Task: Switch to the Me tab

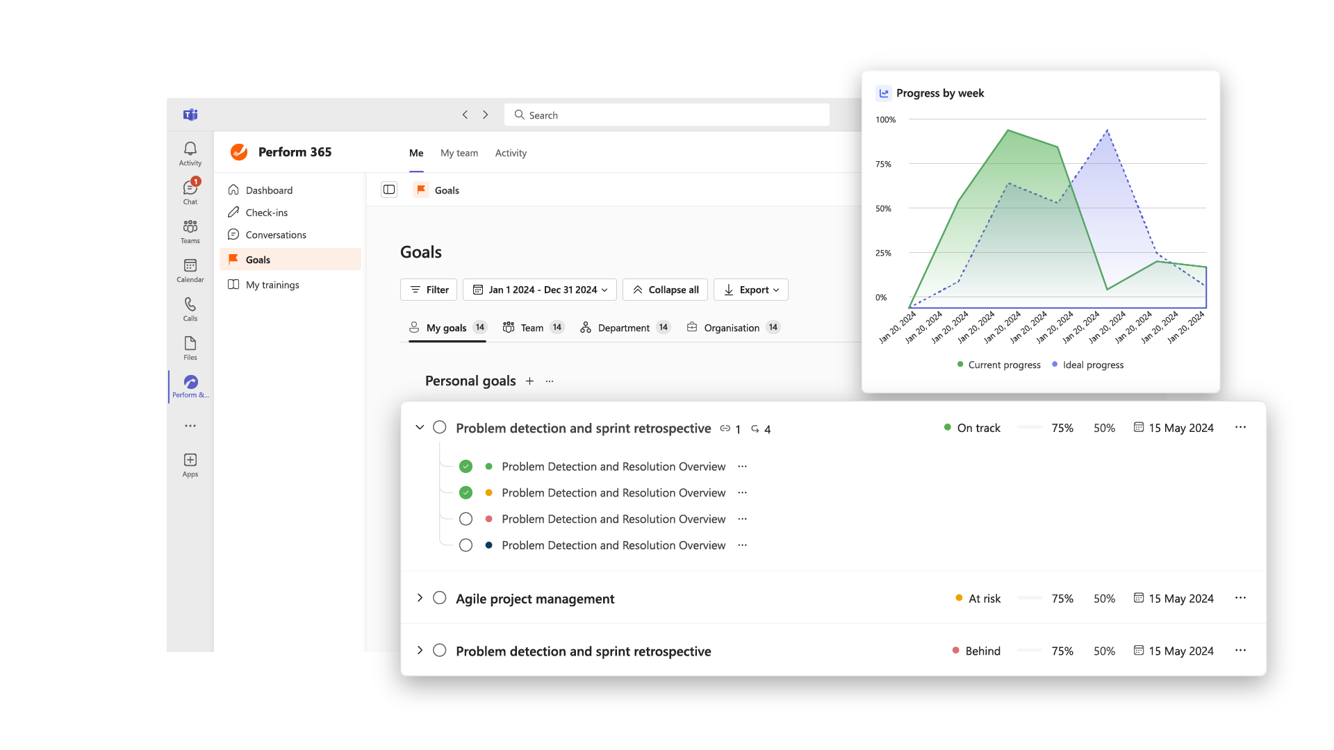Action: [x=416, y=153]
